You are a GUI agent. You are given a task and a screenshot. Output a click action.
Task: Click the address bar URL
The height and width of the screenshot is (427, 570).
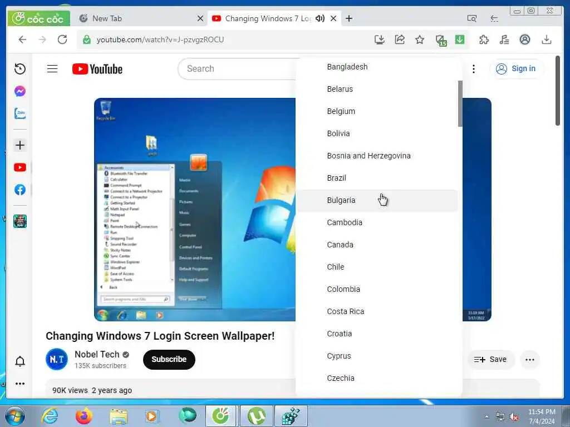point(160,39)
